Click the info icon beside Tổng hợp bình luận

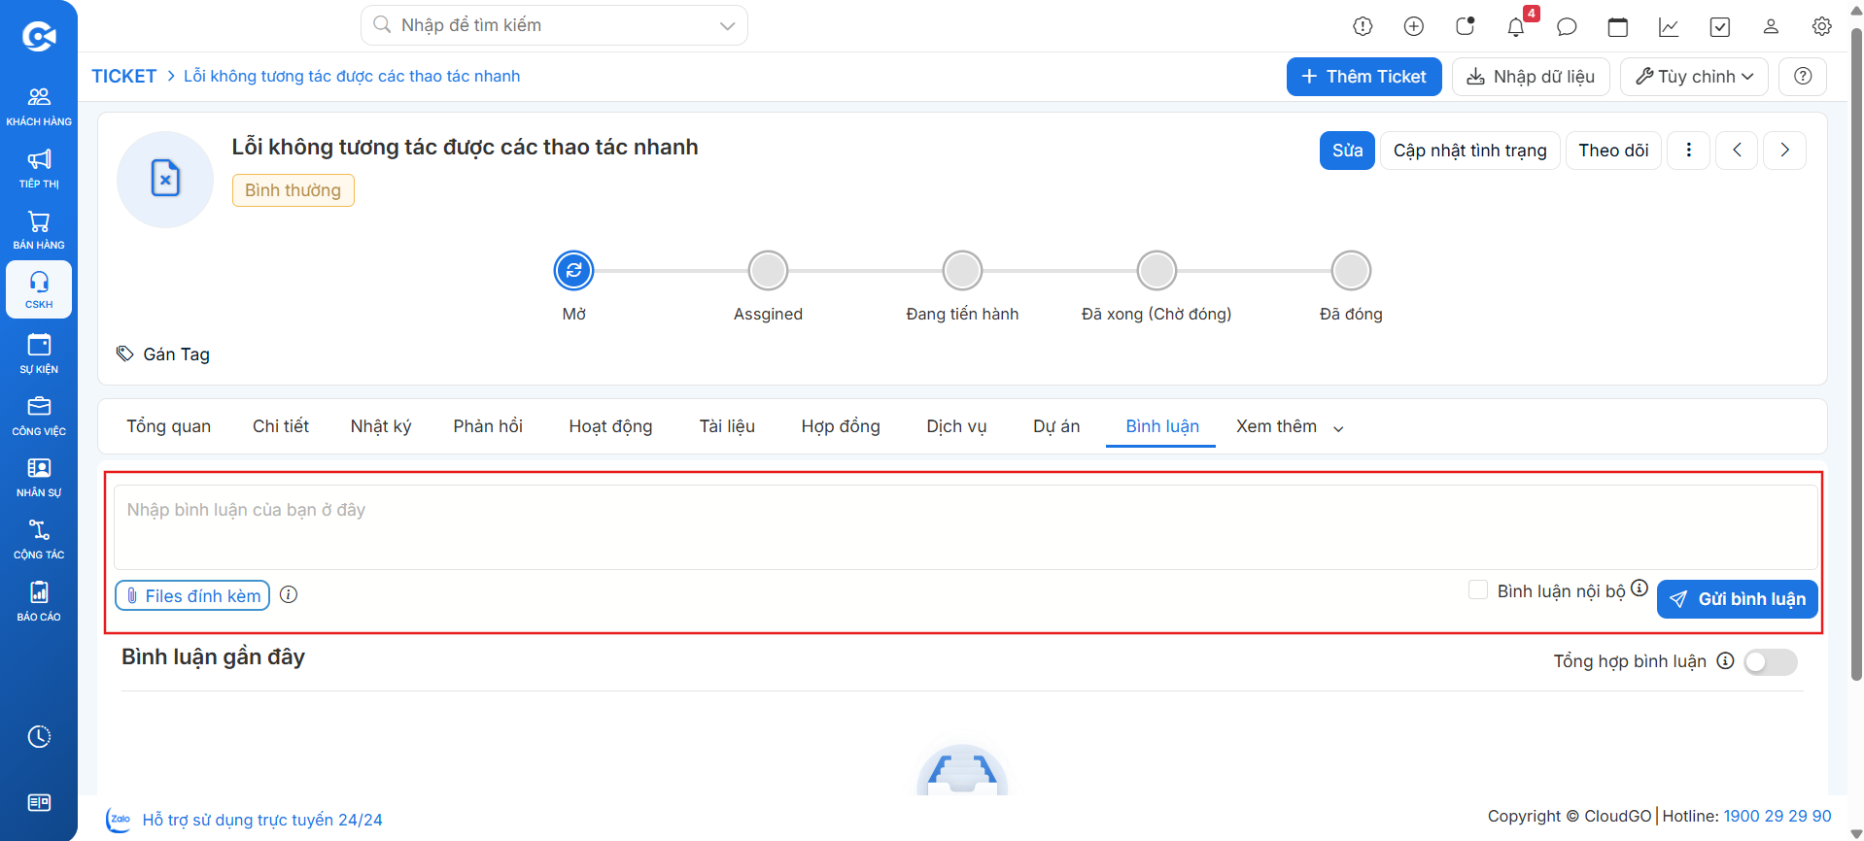pyautogui.click(x=1725, y=660)
